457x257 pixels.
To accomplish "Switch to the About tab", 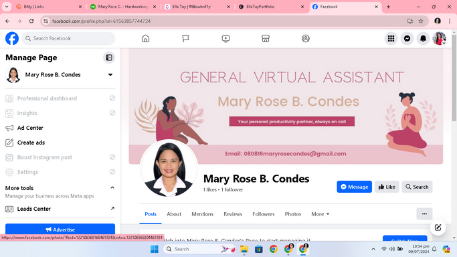I will pos(174,214).
